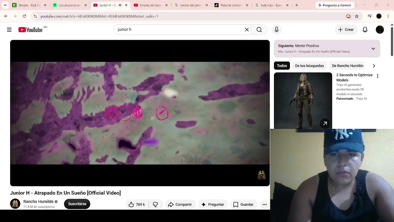
Task: View site information icon in address bar
Action: click(35, 16)
